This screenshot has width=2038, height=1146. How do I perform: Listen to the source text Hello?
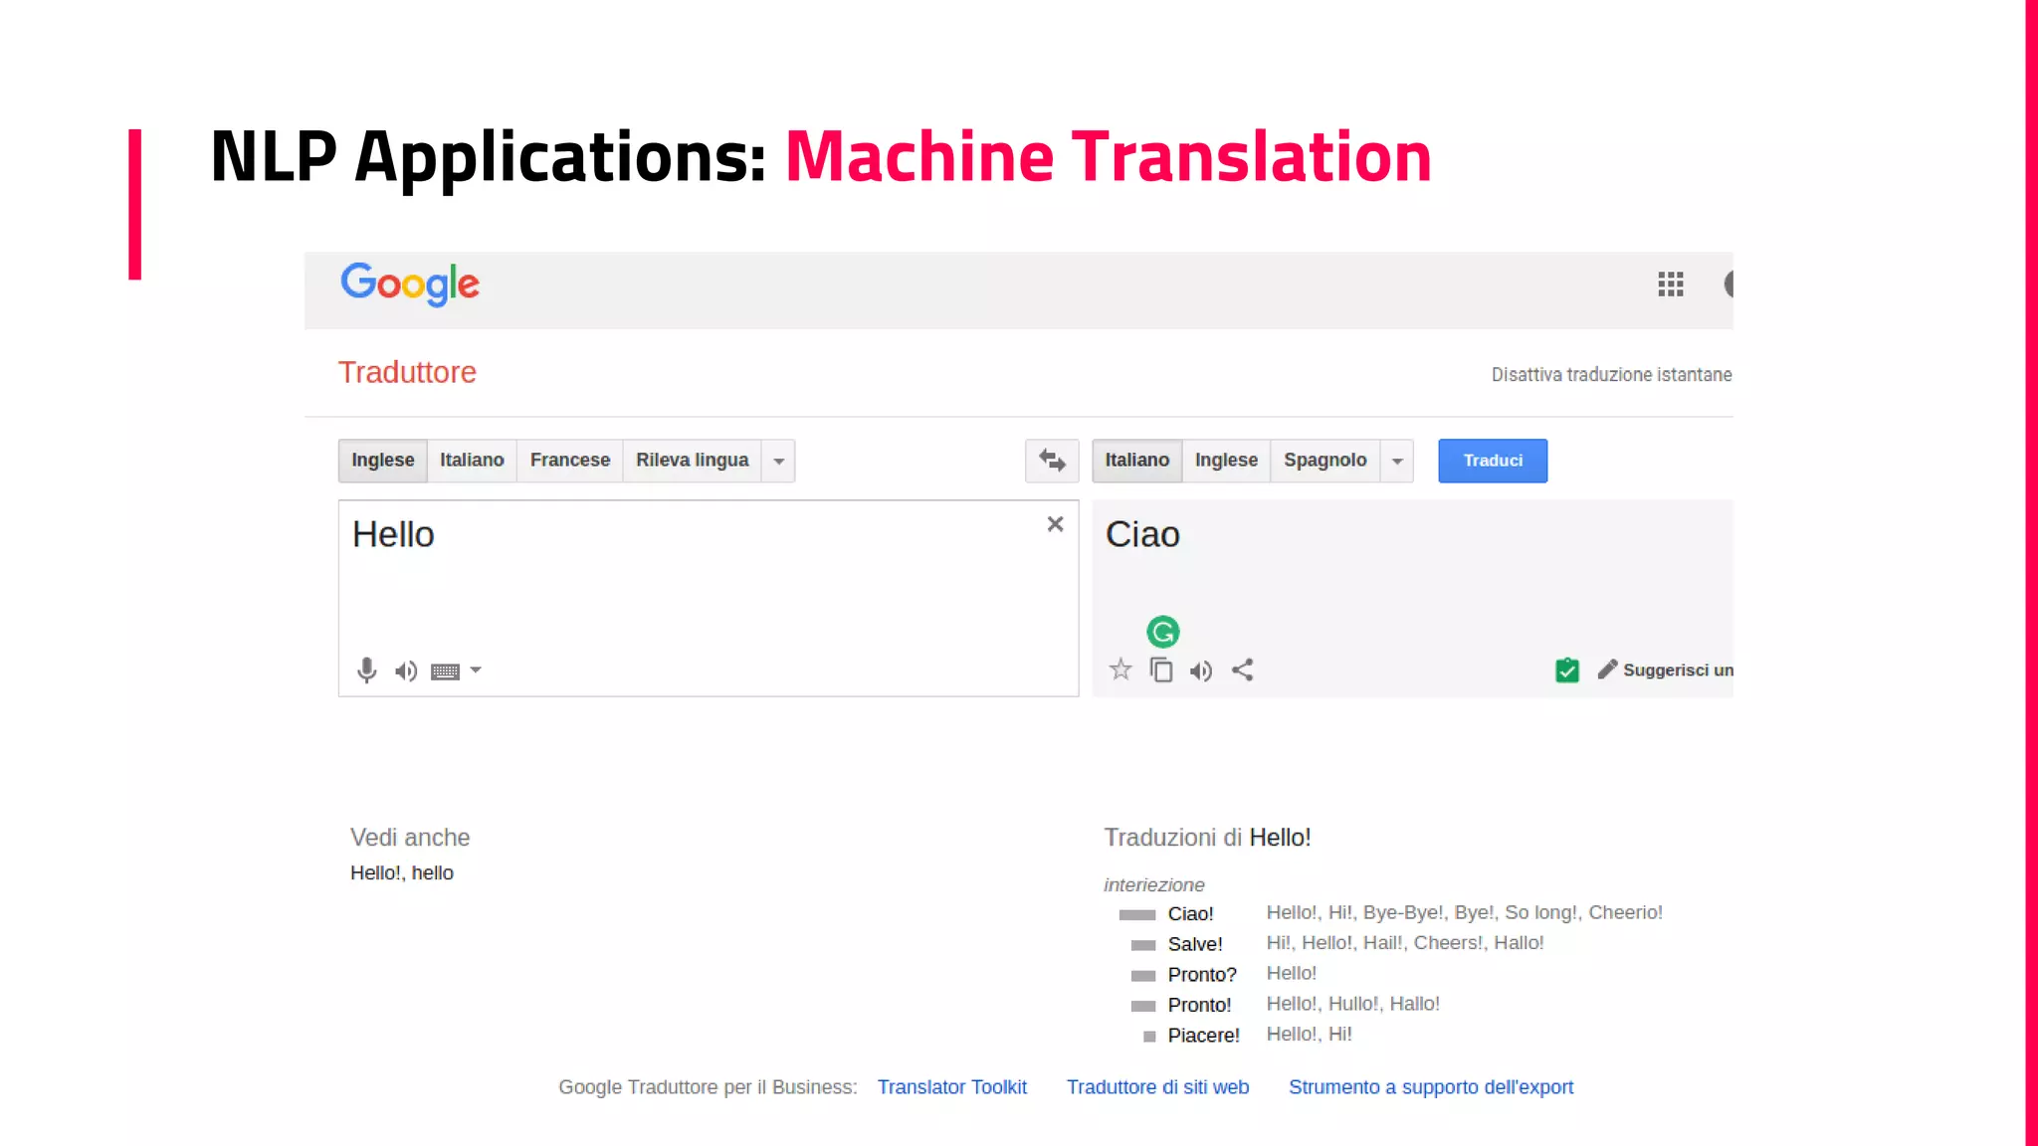tap(405, 671)
